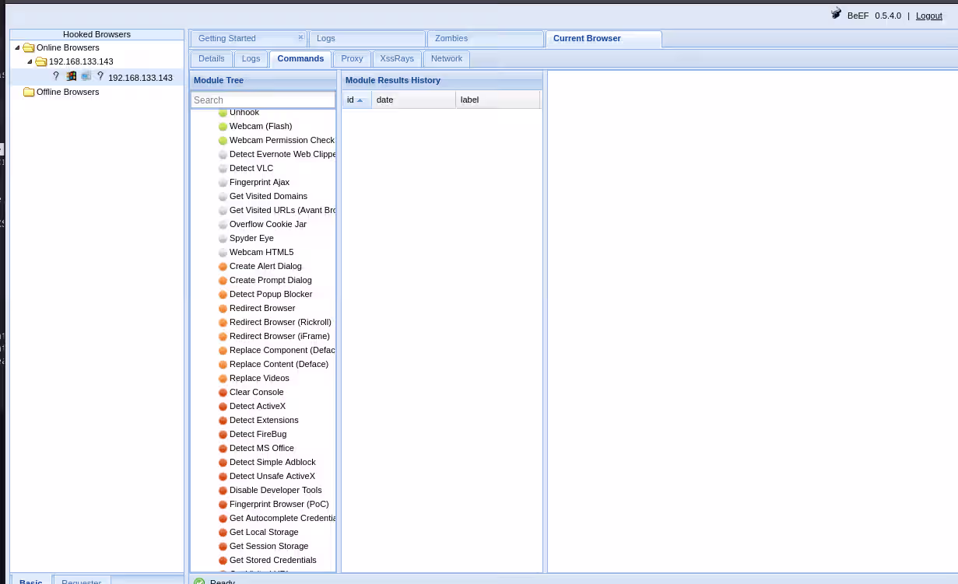This screenshot has height=584, width=958.
Task: Collapse the Online Browsers tree node
Action: [17, 47]
